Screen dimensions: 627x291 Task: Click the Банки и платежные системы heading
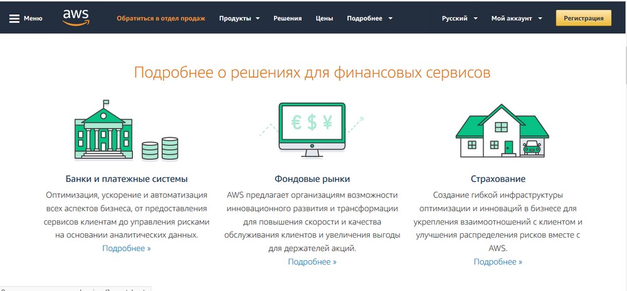click(127, 179)
